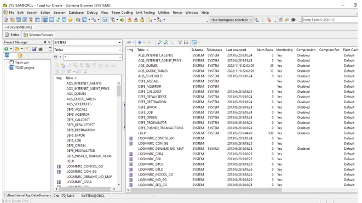Click the end connection icon with black X

coord(159,20)
